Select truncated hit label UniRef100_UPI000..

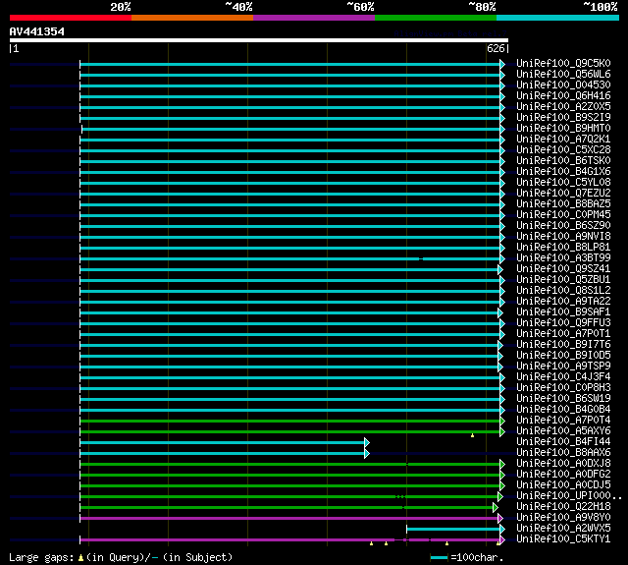(568, 496)
